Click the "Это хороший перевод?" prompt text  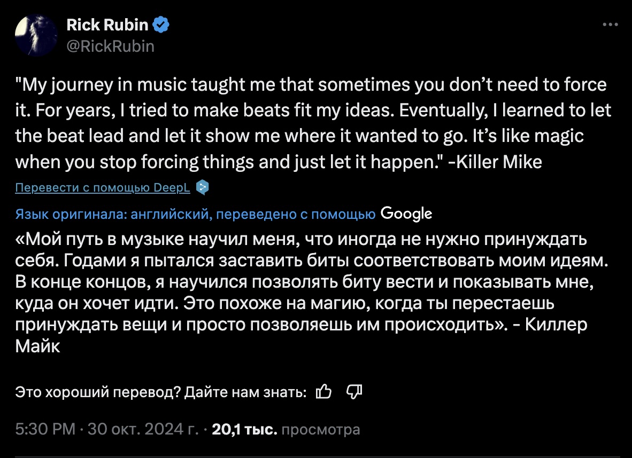(x=99, y=392)
